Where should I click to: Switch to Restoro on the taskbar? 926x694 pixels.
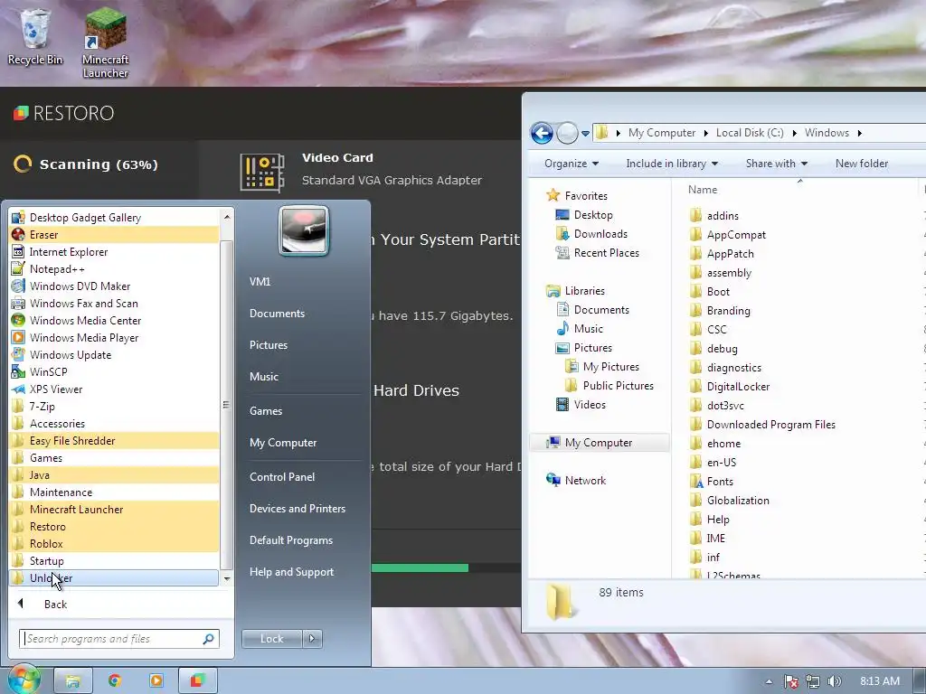point(198,680)
